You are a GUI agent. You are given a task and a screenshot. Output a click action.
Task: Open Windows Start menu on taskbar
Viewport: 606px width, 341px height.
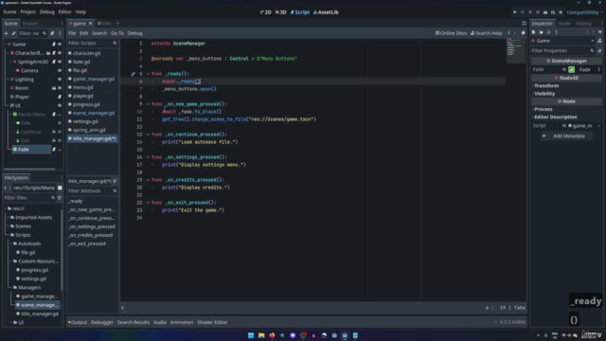(x=251, y=335)
